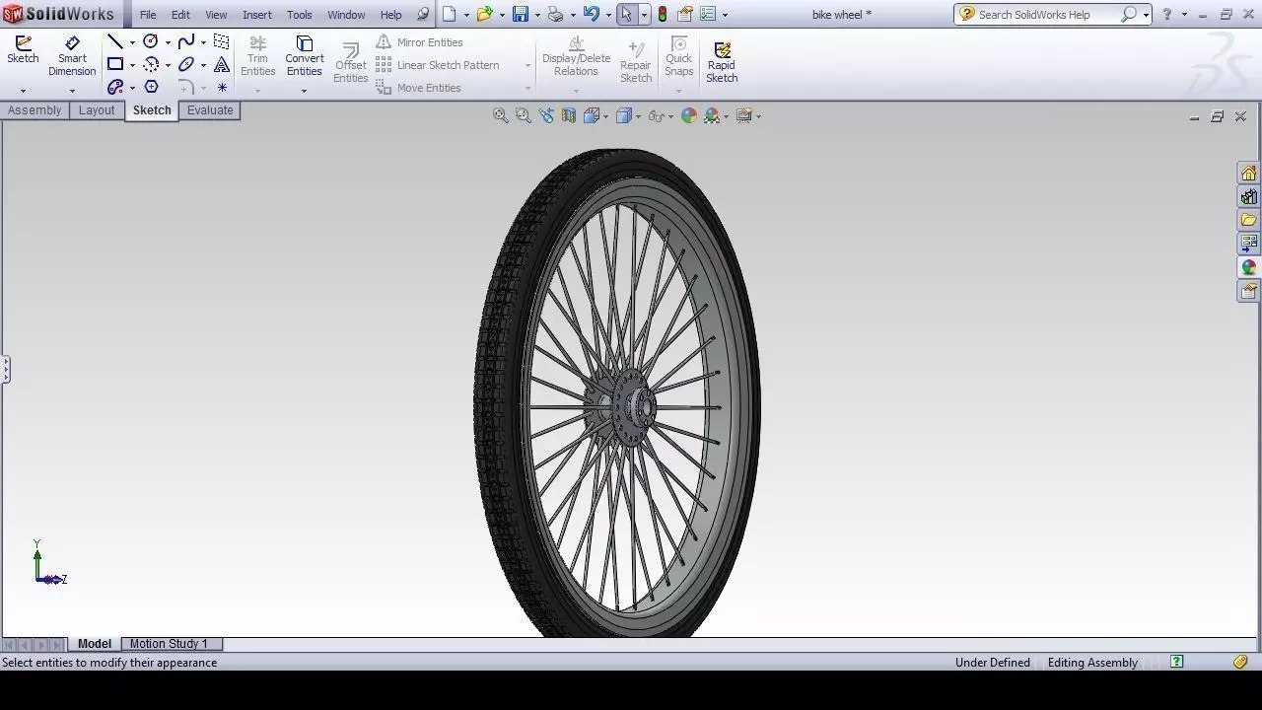
Task: Open the Window menu
Action: point(346,15)
